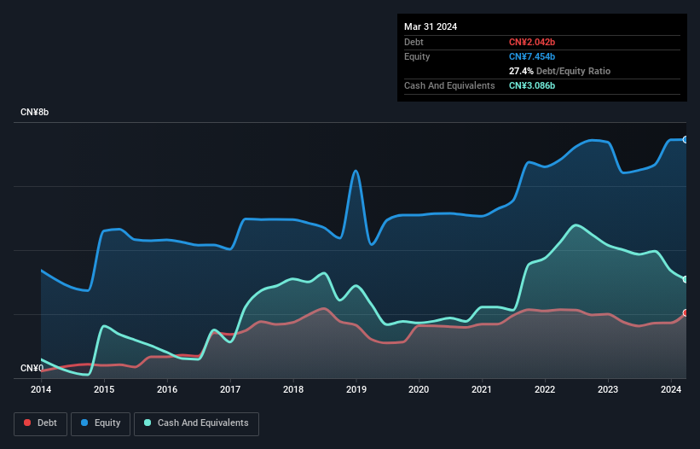Select the 2023 axis label
700x449 pixels.
pyautogui.click(x=608, y=389)
